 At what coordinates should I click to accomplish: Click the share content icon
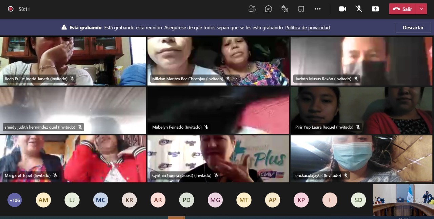point(375,9)
